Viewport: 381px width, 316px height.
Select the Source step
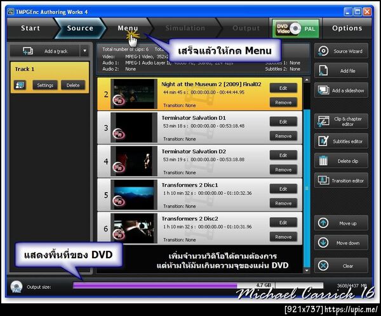tap(80, 28)
